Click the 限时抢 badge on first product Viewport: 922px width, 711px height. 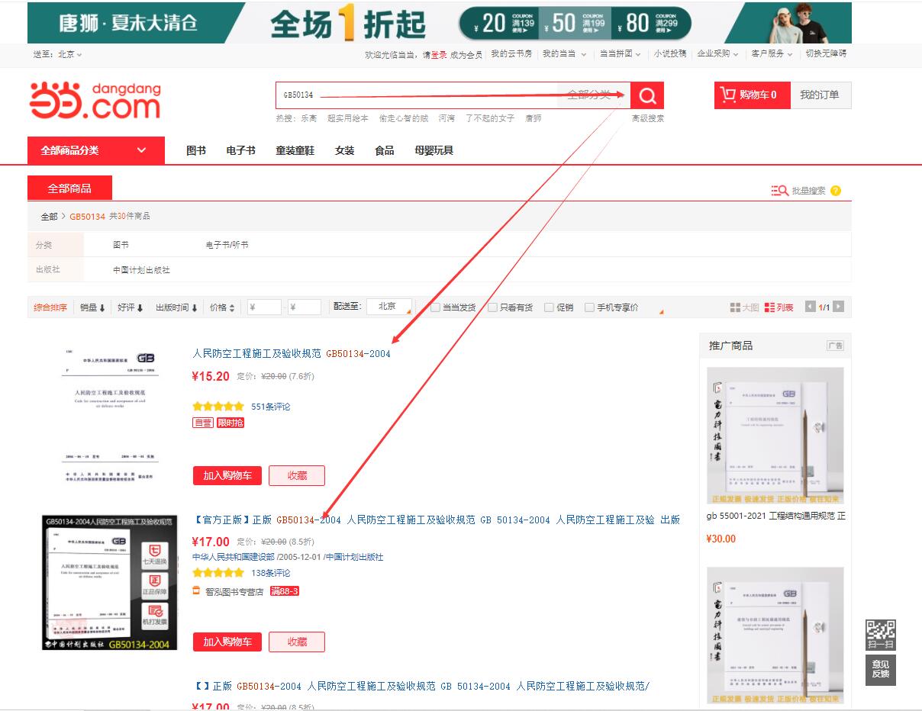tap(230, 423)
